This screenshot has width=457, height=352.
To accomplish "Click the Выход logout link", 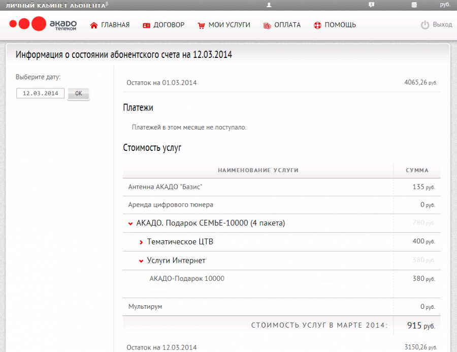I will (442, 25).
